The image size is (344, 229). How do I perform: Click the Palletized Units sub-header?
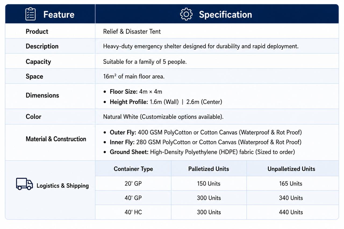click(209, 169)
